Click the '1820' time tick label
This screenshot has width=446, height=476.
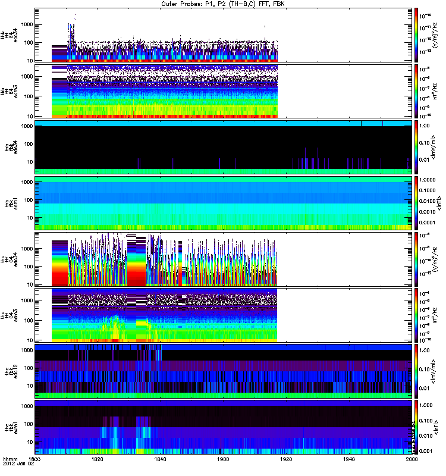pyautogui.click(x=98, y=459)
